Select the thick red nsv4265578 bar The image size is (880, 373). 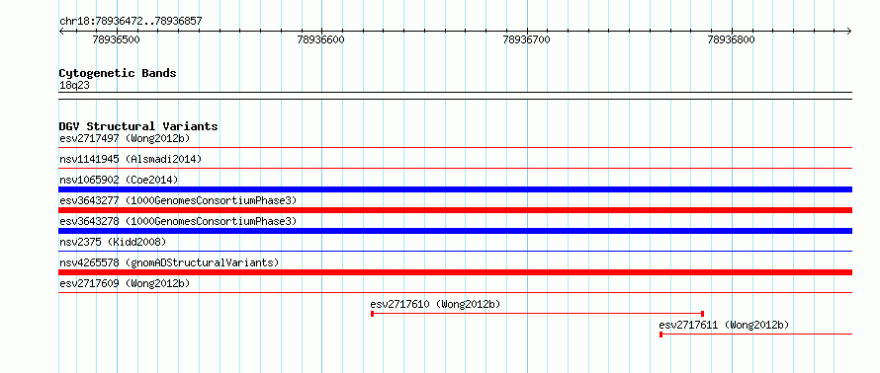456,272
